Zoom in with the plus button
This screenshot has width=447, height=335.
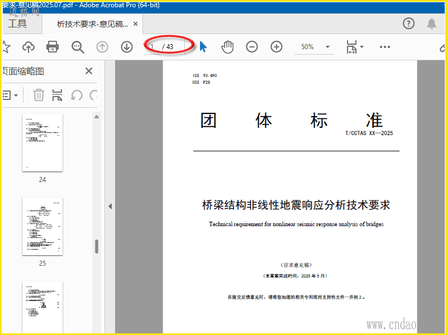point(276,47)
